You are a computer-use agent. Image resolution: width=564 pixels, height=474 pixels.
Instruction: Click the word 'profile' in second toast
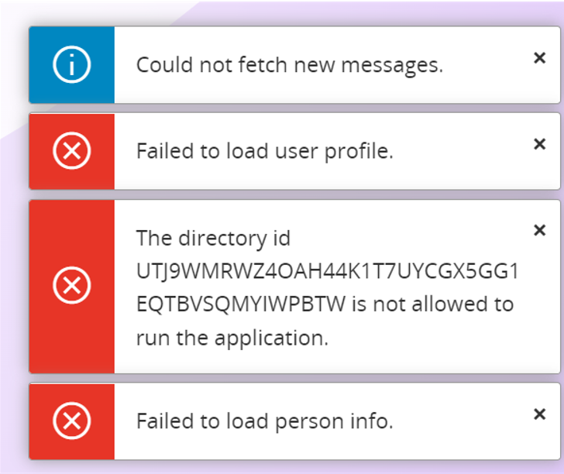[x=359, y=152]
